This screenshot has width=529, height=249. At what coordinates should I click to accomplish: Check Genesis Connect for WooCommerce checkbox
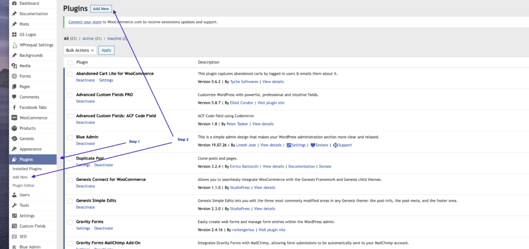[x=70, y=180]
